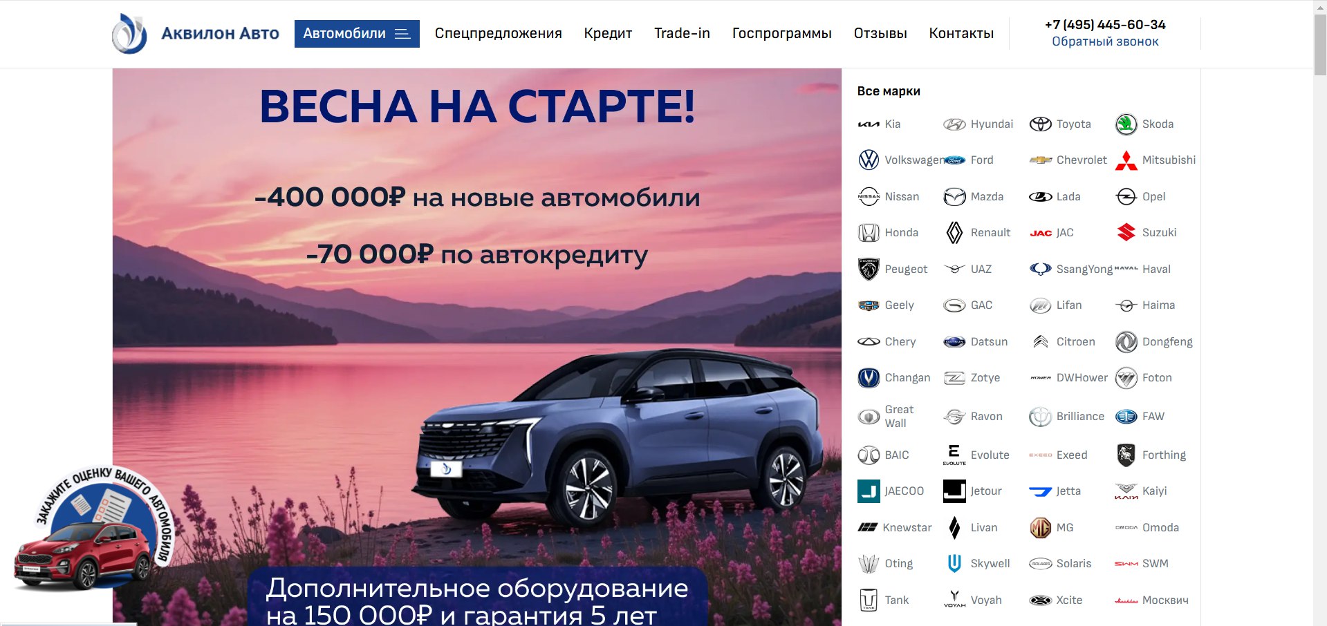Open the Госпрограммы section
The width and height of the screenshot is (1327, 626).
pyautogui.click(x=781, y=33)
